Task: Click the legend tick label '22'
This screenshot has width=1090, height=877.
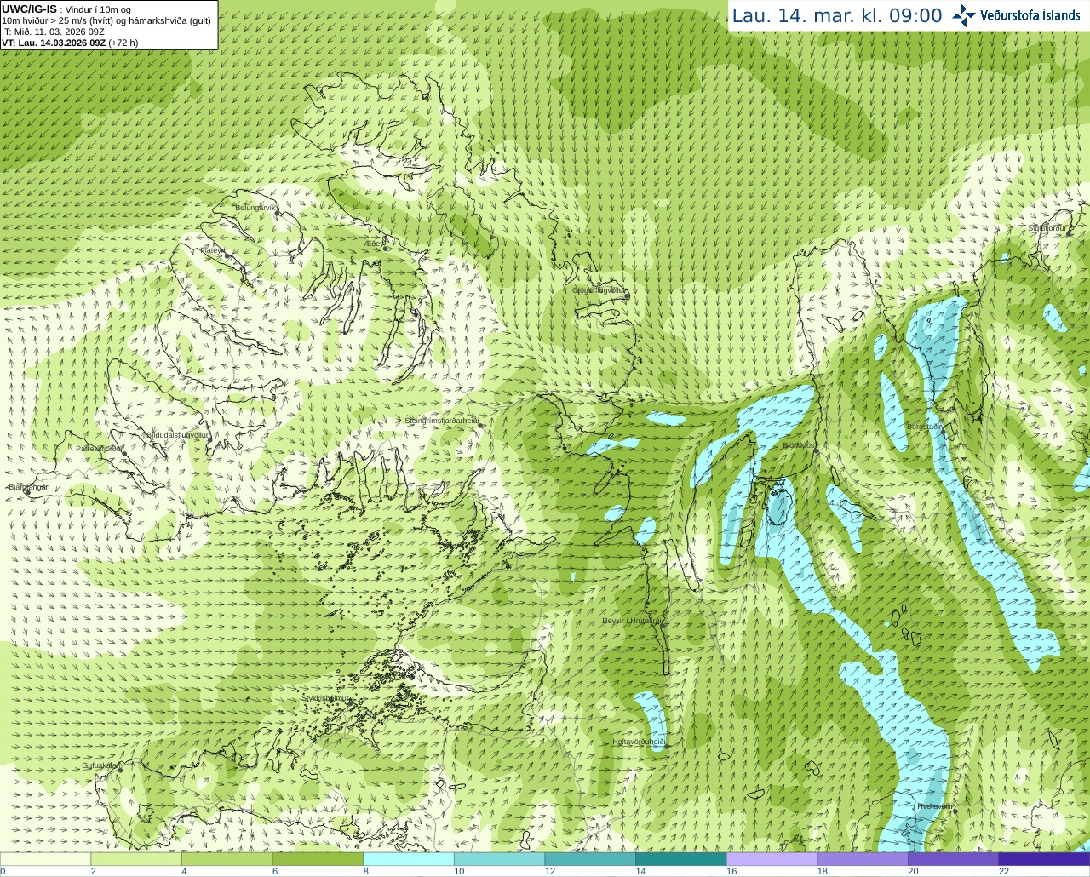Action: pyautogui.click(x=1004, y=871)
